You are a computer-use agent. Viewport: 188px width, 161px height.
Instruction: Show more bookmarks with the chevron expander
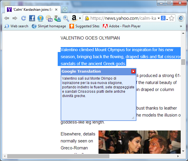[x=181, y=26]
